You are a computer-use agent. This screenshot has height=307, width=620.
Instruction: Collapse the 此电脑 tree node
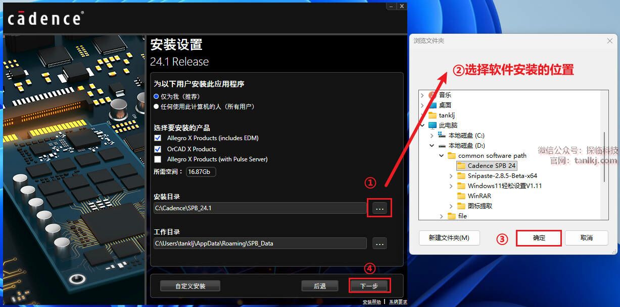point(422,125)
